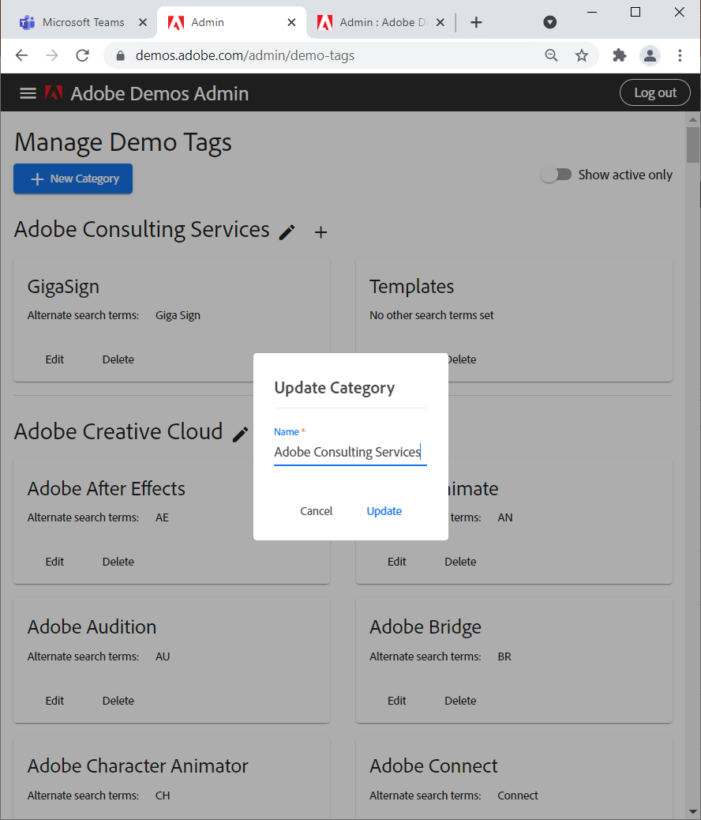
Task: Edit Adobe Creative Cloud category pencil
Action: pos(240,434)
